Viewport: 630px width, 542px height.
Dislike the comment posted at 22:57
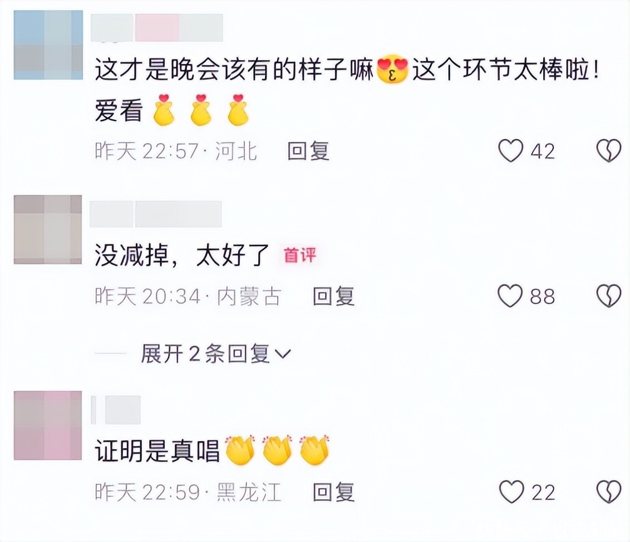608,151
